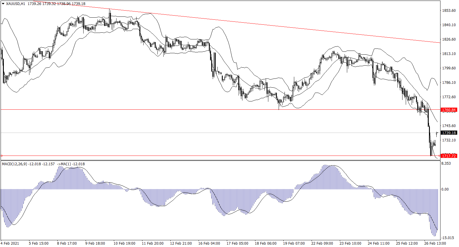Click the triangle arrow beside XAUUSD,H1
This screenshot has width=459, height=247.
pos(3,4)
